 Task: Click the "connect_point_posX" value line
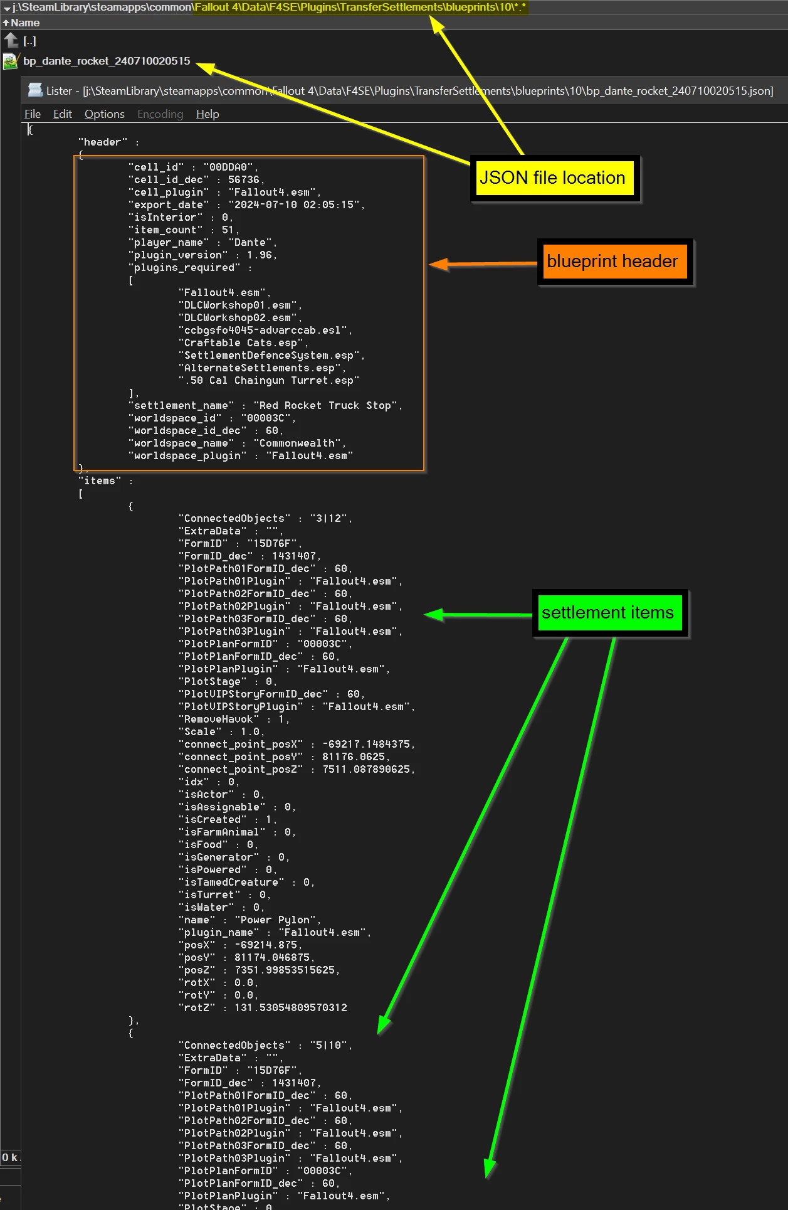click(297, 745)
